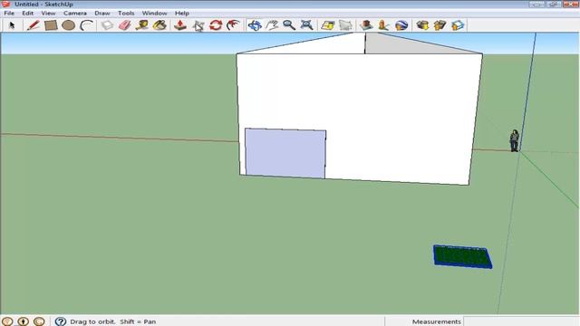Choose the Rectangle drawing tool

pos(51,25)
